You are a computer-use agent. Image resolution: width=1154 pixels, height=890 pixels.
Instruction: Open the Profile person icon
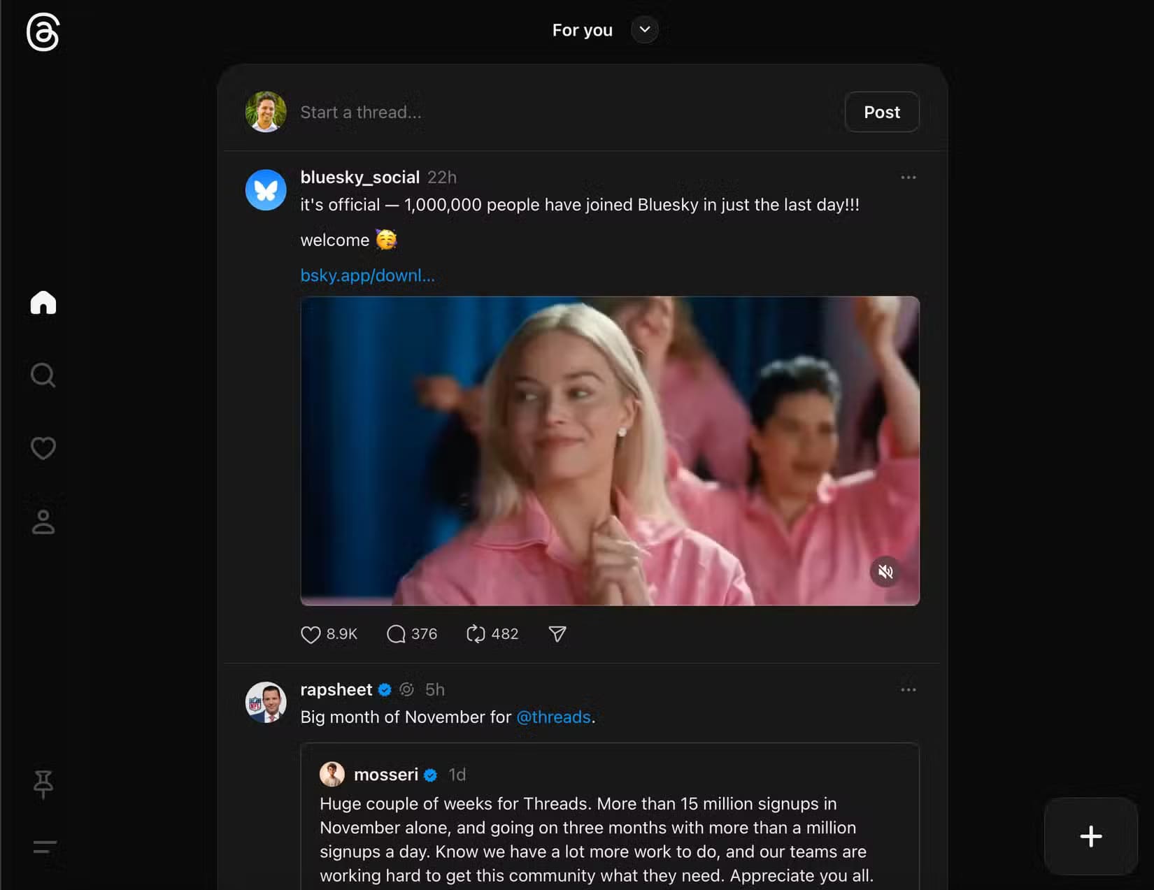(x=43, y=522)
